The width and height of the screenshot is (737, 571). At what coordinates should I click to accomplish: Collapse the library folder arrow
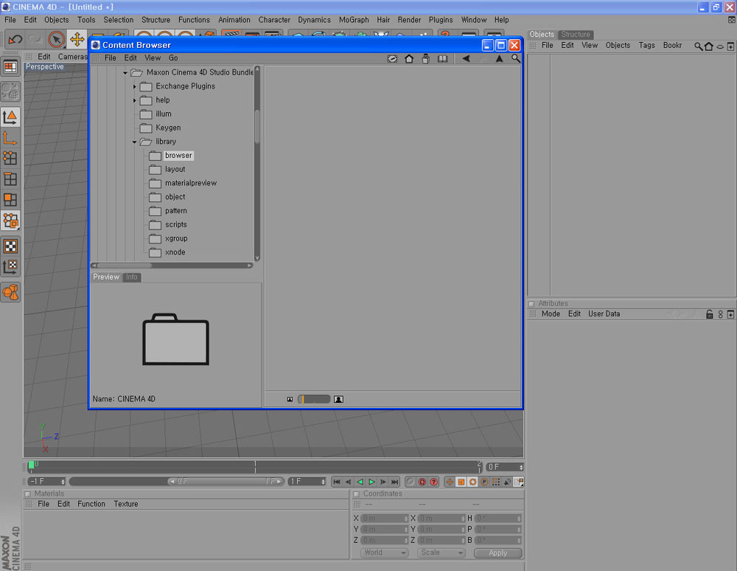(x=134, y=142)
